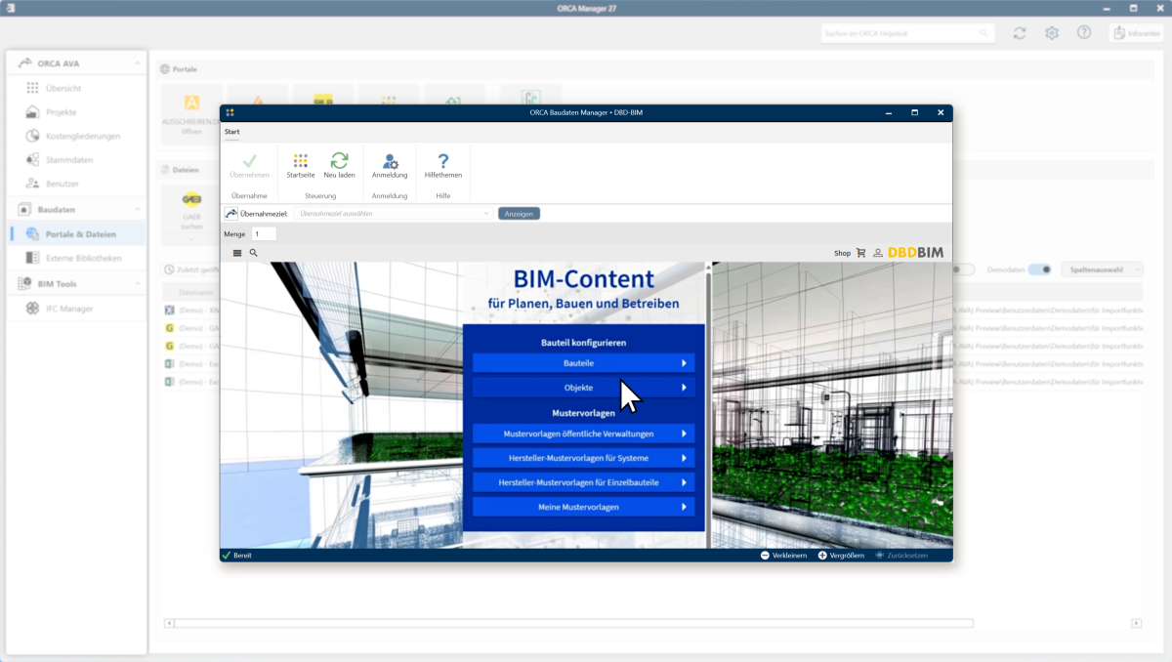The image size is (1172, 662).
Task: Click the hamburger menu icon in DBD-BIM page
Action: [237, 253]
